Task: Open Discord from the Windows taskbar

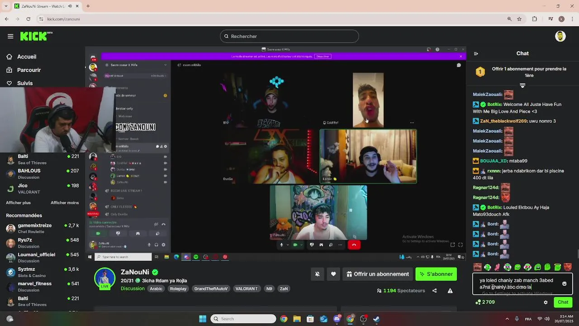Action: pyautogui.click(x=337, y=319)
